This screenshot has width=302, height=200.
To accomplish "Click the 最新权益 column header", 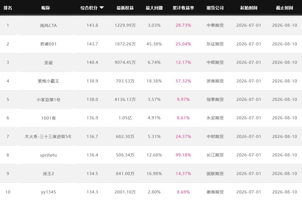I will tap(125, 8).
